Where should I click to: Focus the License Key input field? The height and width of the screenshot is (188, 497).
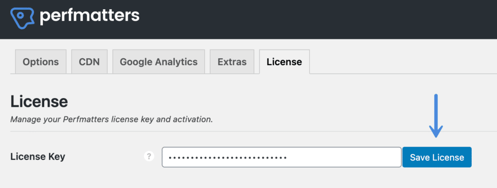coord(282,157)
